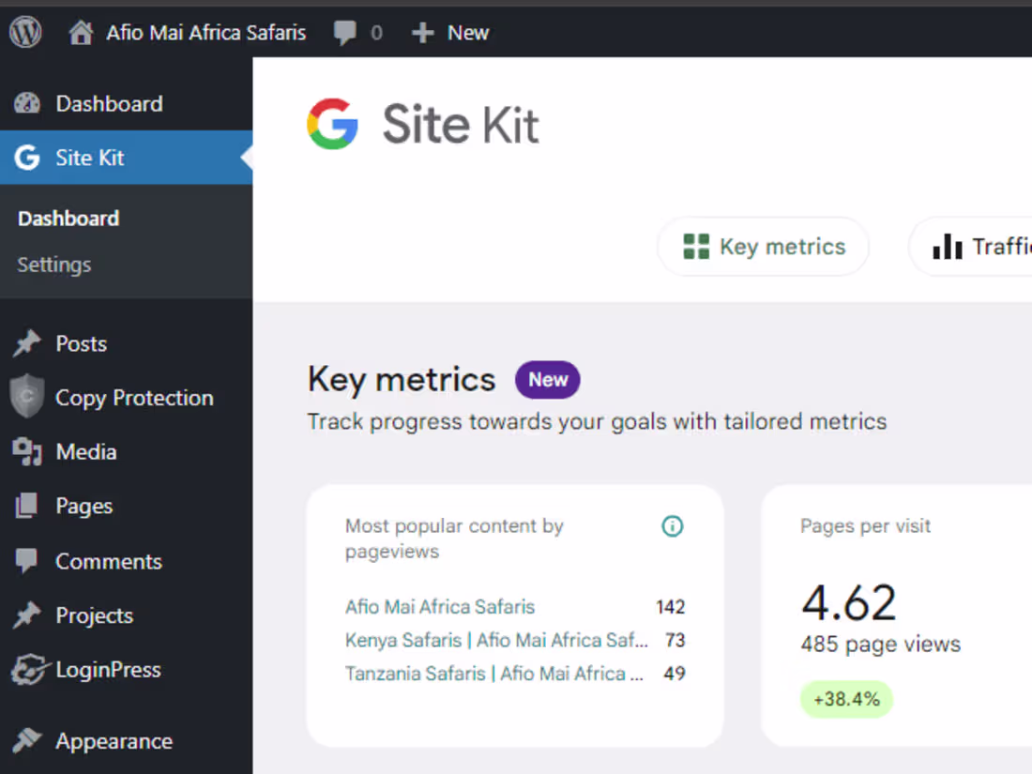Open the info tooltip on Most popular content
The image size is (1032, 774).
click(x=673, y=526)
